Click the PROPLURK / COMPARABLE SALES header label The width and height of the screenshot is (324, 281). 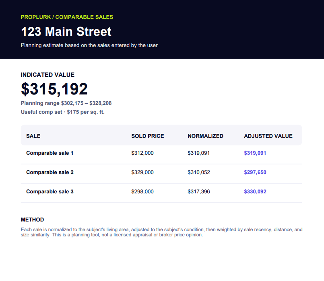67,17
